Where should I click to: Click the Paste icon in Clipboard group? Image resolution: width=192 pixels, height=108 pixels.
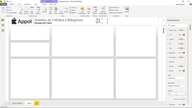pyautogui.click(x=3, y=9)
